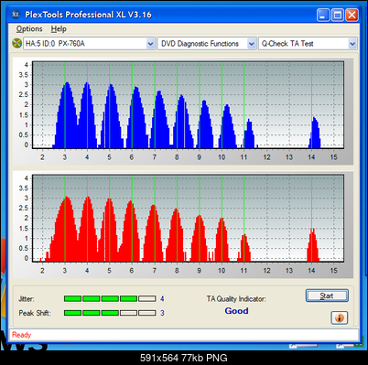
Task: Click the blue peak at 7 in top graph
Action: coord(159,120)
